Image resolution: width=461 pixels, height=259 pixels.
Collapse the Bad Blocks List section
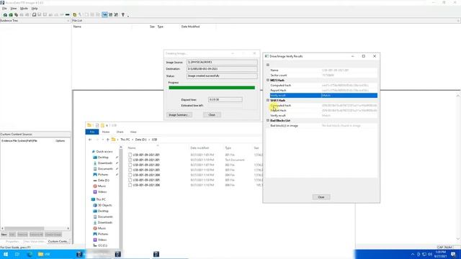click(x=268, y=120)
